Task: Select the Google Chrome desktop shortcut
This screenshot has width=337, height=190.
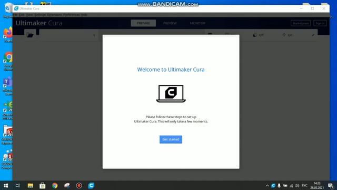Action: [8, 61]
